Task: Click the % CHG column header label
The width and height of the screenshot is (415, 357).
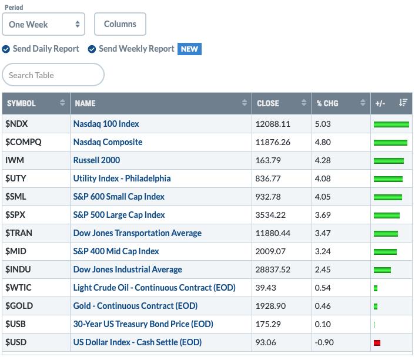Action: (x=327, y=103)
